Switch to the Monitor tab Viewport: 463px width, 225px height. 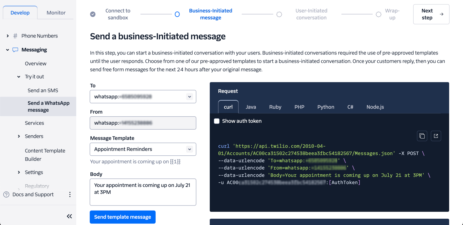[56, 13]
